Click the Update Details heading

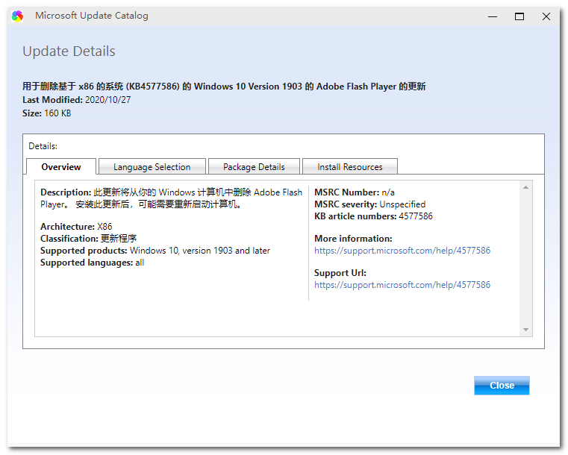[x=69, y=51]
